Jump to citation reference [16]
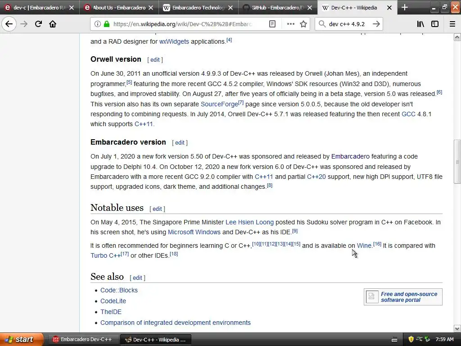 tap(377, 244)
